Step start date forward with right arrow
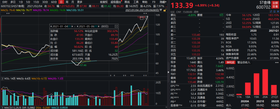Image resolution: width=280 pixels, height=109 pixels. click(x=73, y=26)
